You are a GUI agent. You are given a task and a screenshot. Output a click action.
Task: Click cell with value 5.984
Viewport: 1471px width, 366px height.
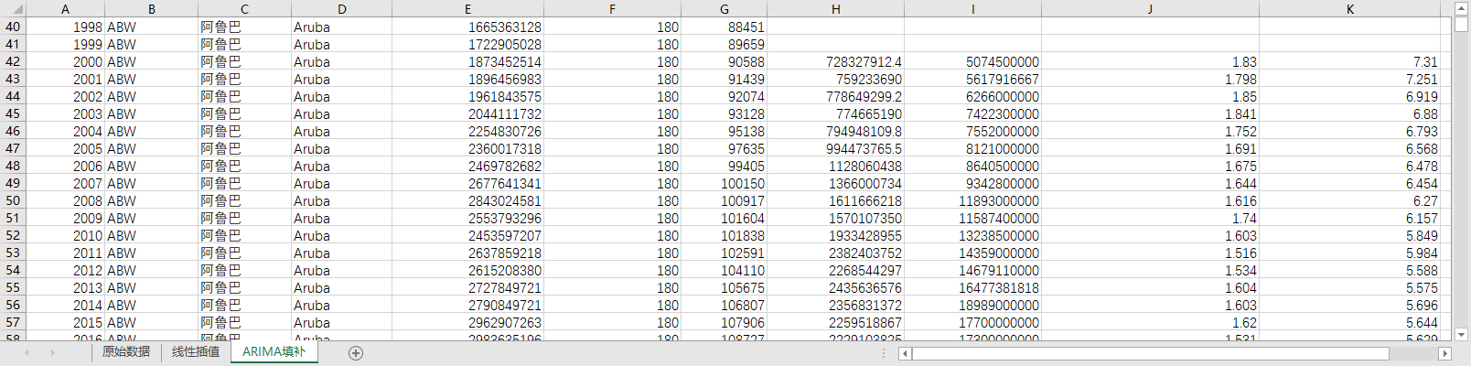(1350, 253)
